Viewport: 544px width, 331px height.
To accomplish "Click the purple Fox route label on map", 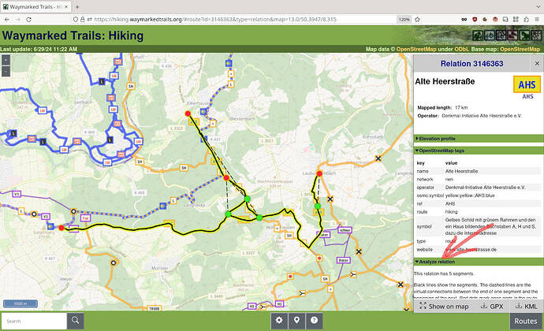I will pyautogui.click(x=85, y=218).
